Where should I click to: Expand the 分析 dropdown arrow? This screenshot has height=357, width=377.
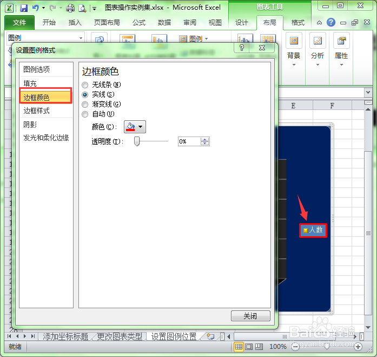click(318, 65)
